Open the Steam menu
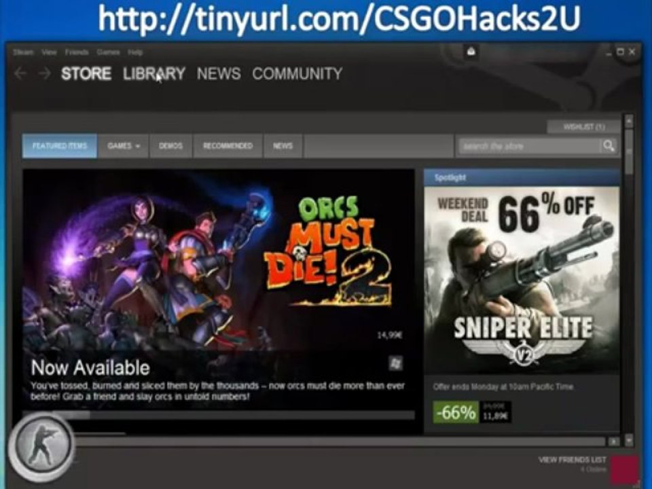 point(23,52)
